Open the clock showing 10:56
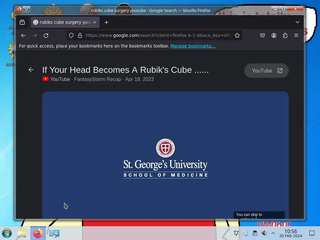Screen dimensions: 320x240 pyautogui.click(x=291, y=233)
